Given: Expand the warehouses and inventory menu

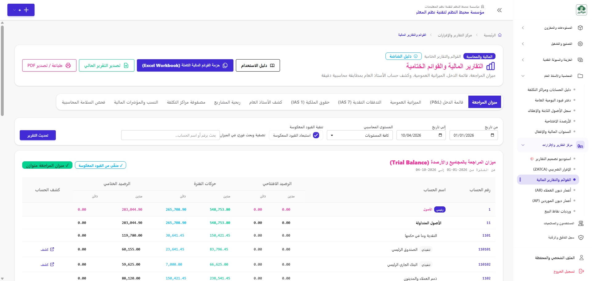Looking at the screenshot, I should point(523,28).
